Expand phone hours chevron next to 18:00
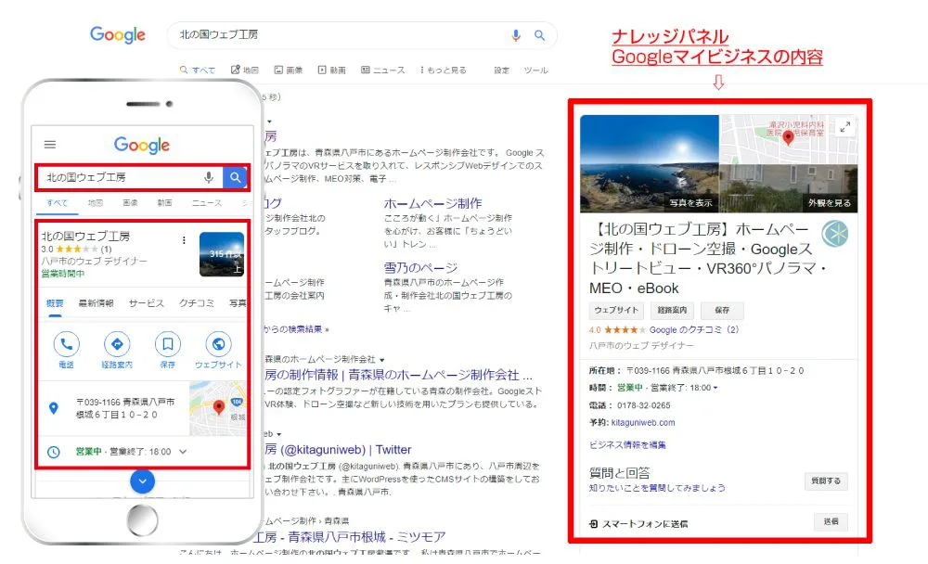928x564 pixels. coord(183,452)
